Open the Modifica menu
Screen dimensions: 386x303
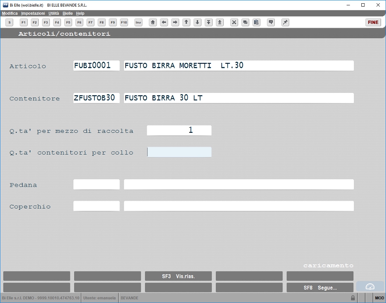(10, 13)
